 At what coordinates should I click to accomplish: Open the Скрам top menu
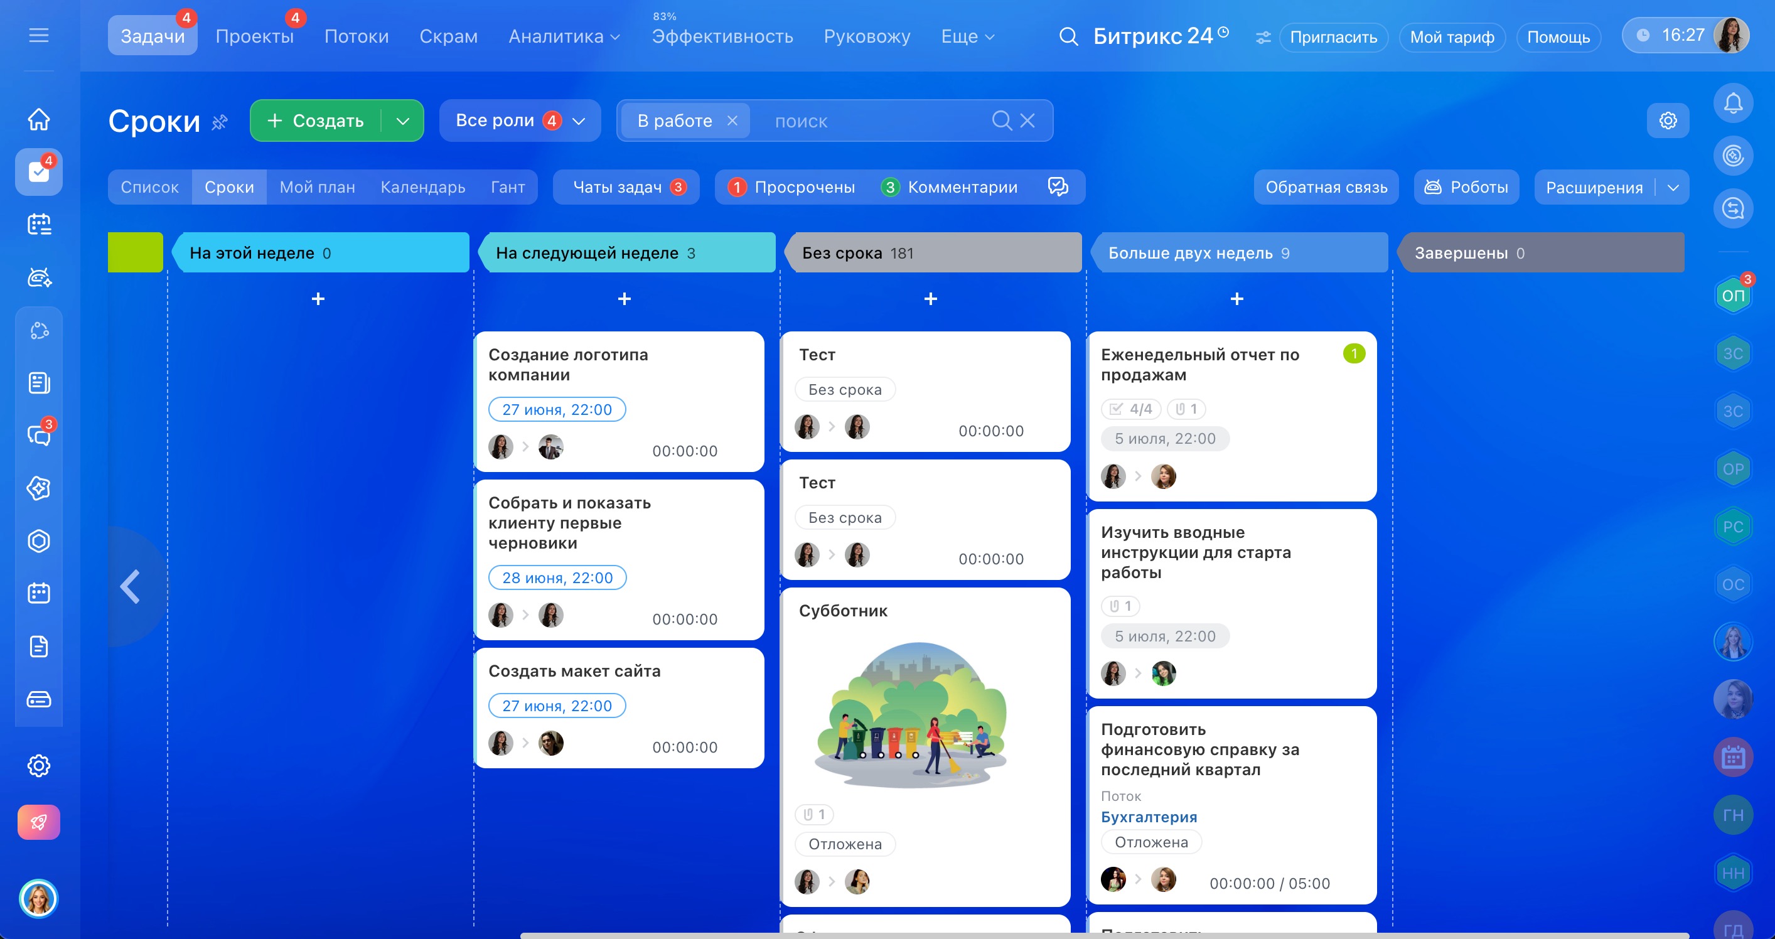(449, 36)
